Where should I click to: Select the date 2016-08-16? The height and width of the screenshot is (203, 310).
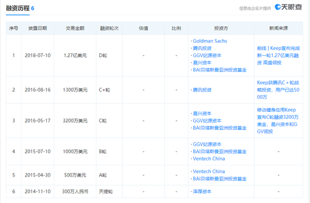click(x=38, y=90)
